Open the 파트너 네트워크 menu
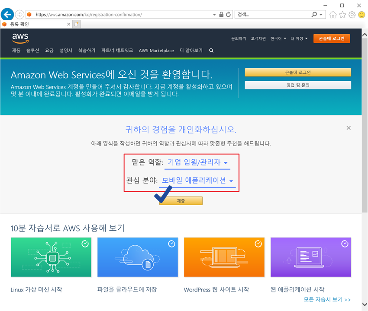 (x=117, y=51)
